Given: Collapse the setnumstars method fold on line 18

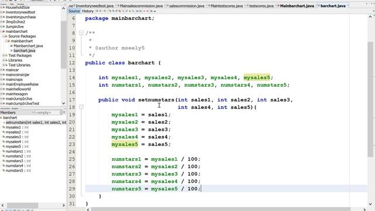Looking at the screenshot, I should coord(81,107).
